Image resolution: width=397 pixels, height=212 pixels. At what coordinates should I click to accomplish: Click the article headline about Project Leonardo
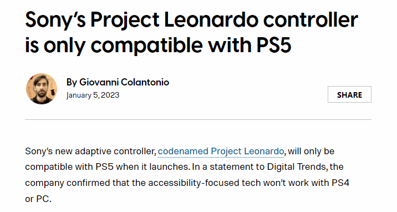click(191, 32)
